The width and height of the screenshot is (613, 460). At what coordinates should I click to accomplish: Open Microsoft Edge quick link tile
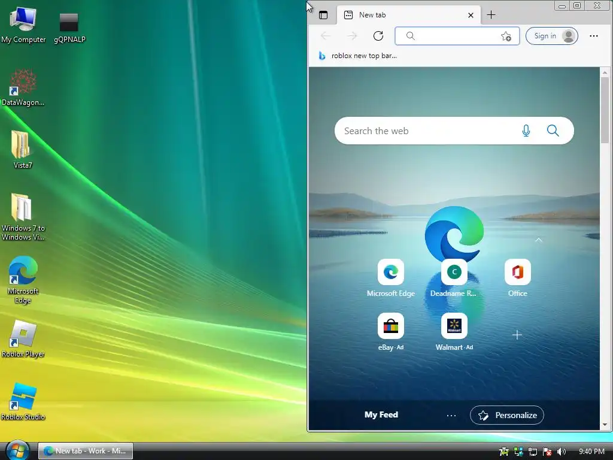click(390, 278)
